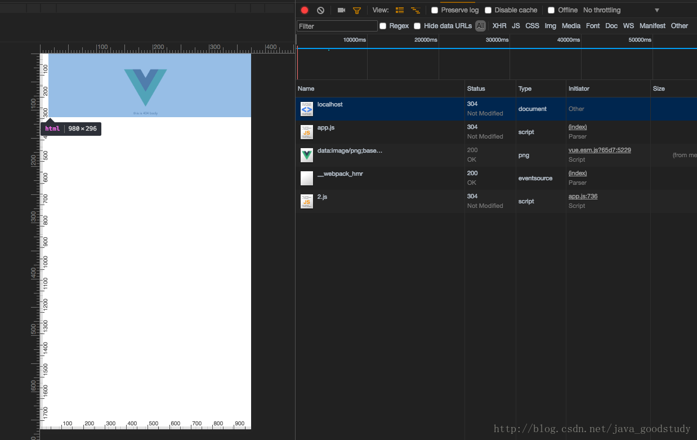Filter requests by Doc
The height and width of the screenshot is (440, 697).
(611, 26)
